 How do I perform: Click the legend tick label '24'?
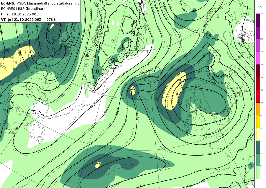(x=261, y=14)
